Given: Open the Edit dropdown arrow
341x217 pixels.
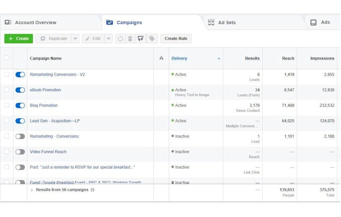Looking at the screenshot, I should coord(108,39).
